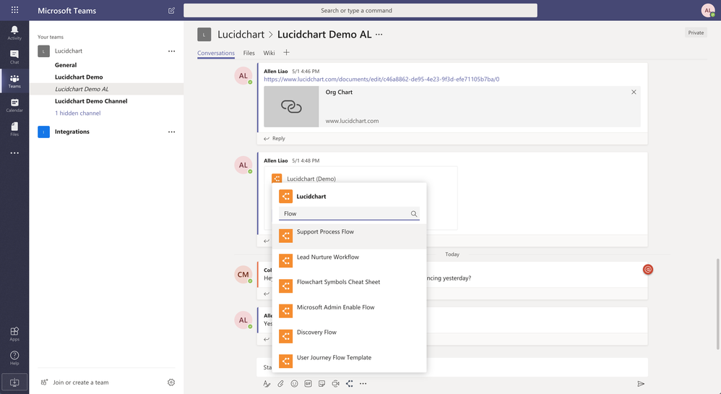This screenshot has height=394, width=721.
Task: Click CM avatar in conversation
Action: point(243,274)
